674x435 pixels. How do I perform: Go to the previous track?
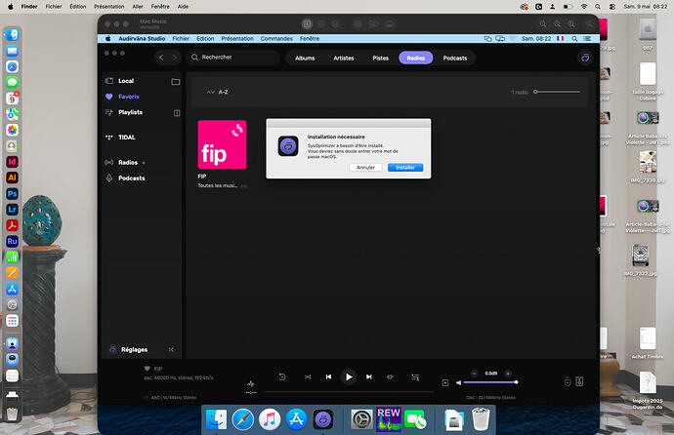coord(328,376)
